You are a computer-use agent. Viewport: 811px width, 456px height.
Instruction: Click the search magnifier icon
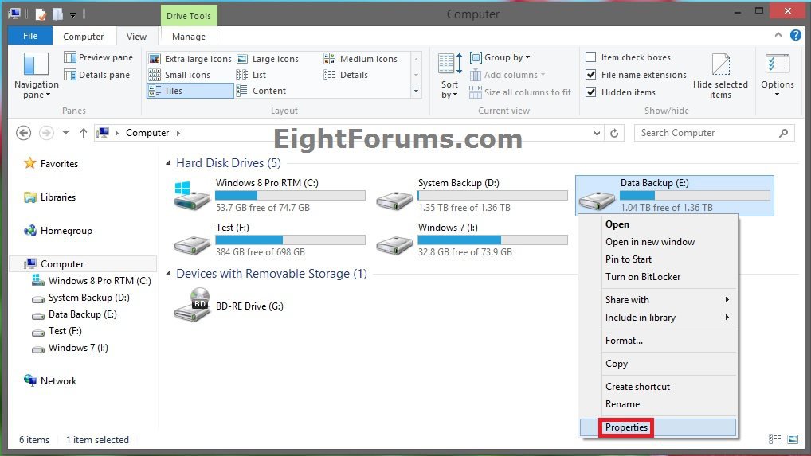[784, 133]
